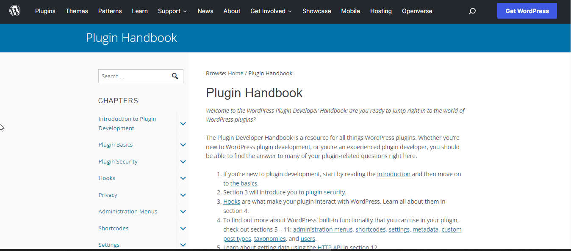Follow the administration menus body link
This screenshot has height=251, width=571.
point(323,229)
